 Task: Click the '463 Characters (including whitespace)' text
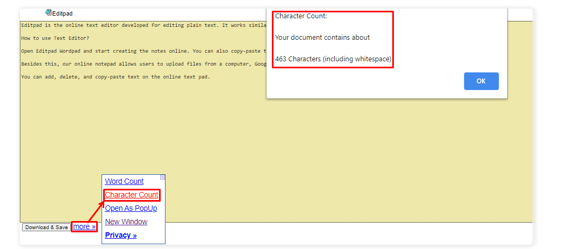point(333,59)
